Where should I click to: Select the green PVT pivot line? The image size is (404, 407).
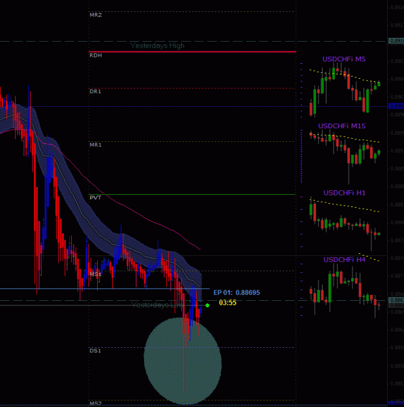(192, 194)
